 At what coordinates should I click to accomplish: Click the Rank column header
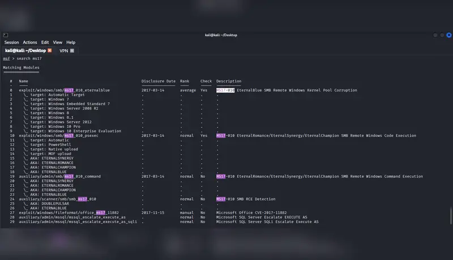pyautogui.click(x=185, y=81)
